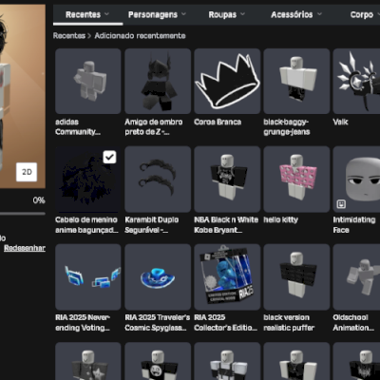The width and height of the screenshot is (380, 380).
Task: Select the black-baggy-grunge-jeans clothing item
Action: [296, 81]
